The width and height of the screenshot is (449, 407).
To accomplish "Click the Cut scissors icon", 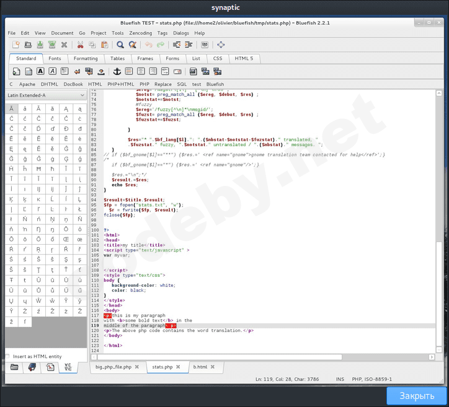I will [x=80, y=45].
